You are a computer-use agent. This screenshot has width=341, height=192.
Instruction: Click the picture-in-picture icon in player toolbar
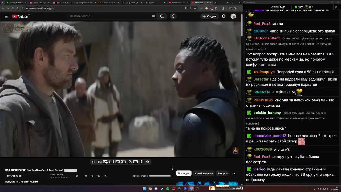(117, 162)
